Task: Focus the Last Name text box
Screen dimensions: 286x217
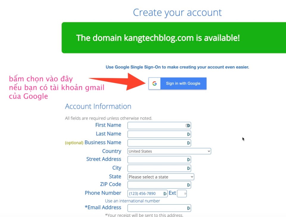Action: tap(159, 134)
